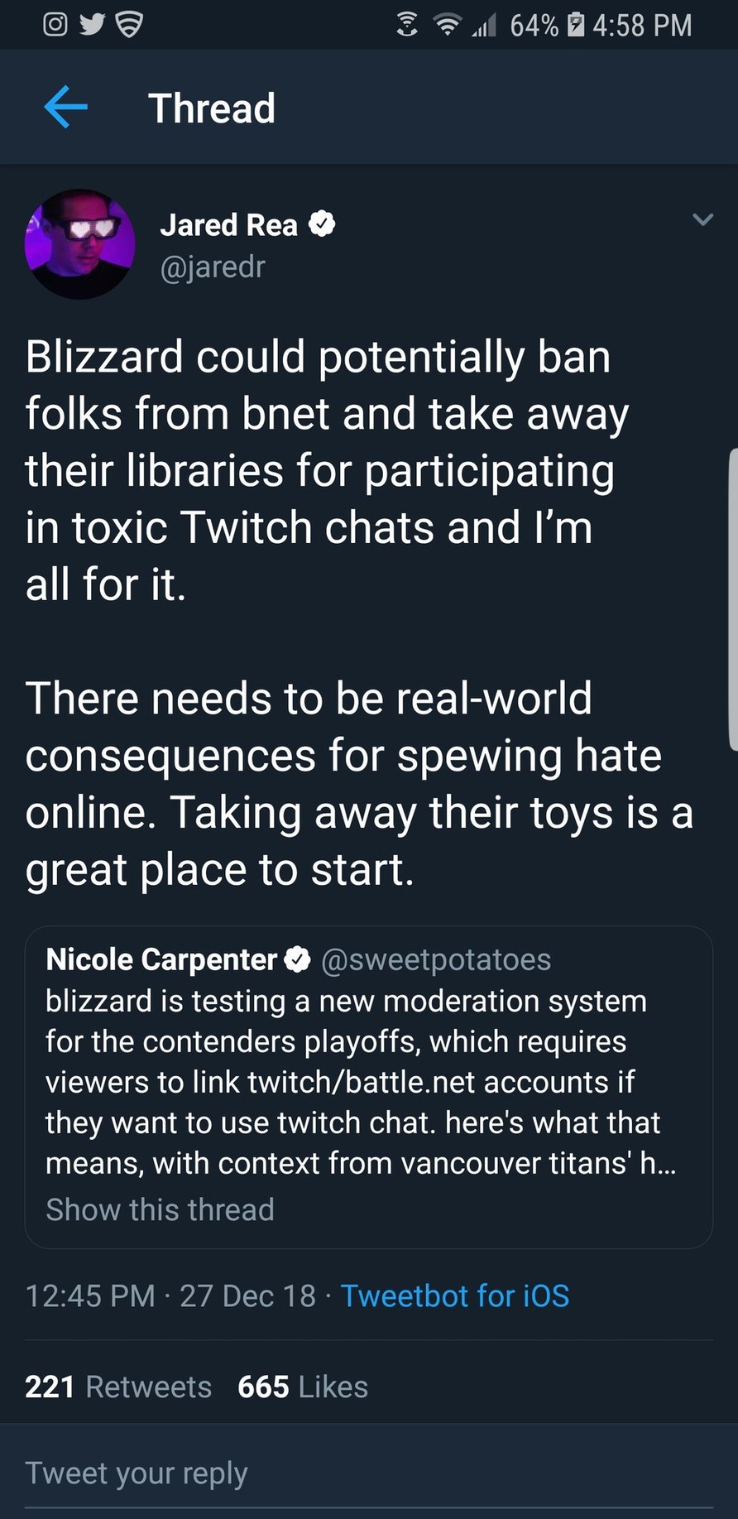
Task: Tap the Tweet your reply field
Action: tap(368, 1473)
